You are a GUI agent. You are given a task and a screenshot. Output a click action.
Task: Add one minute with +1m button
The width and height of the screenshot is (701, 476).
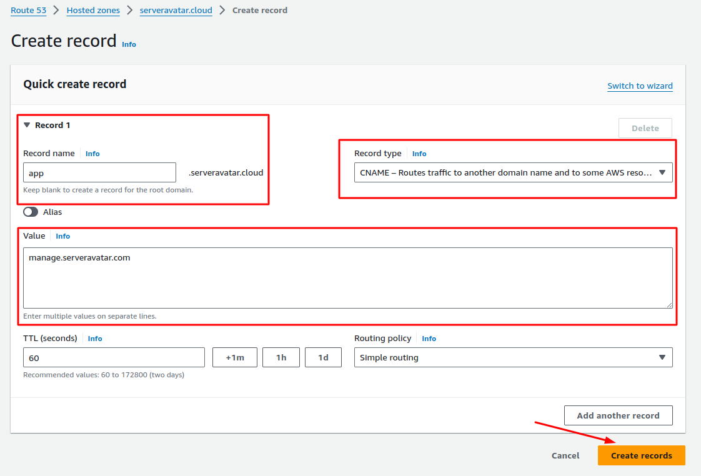234,357
